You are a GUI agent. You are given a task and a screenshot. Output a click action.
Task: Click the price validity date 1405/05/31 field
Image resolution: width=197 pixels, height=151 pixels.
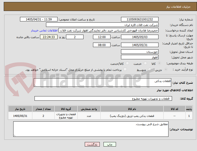pos(139,45)
